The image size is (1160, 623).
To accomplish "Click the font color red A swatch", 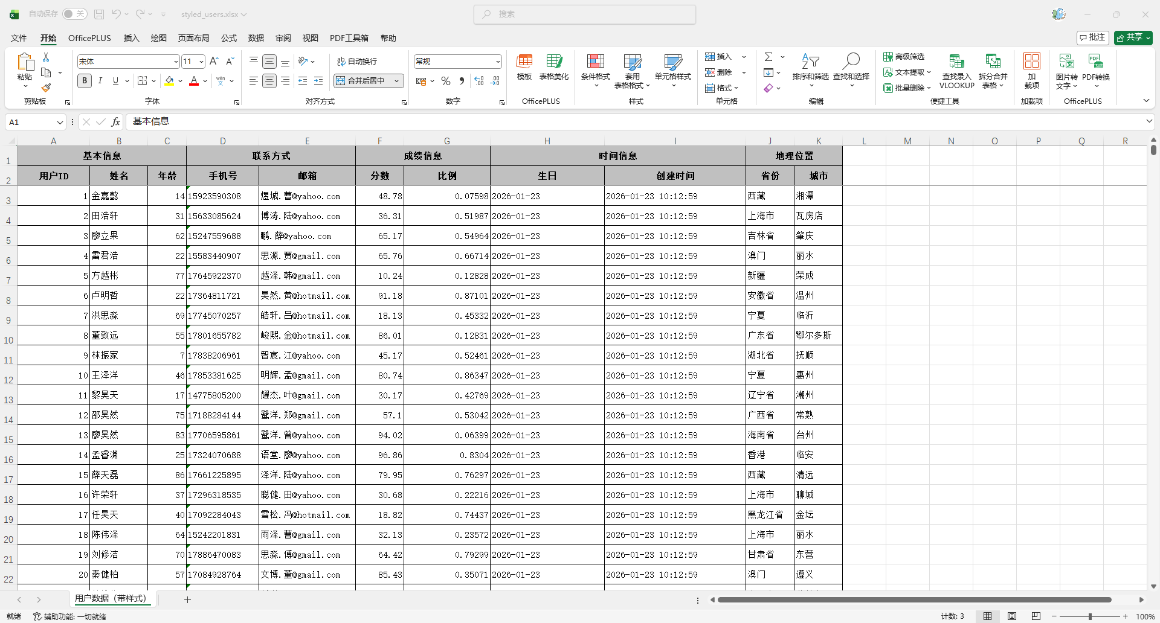I will coord(194,81).
